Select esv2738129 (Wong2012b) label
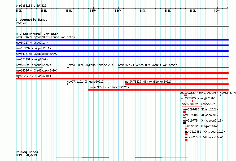Image resolution: width=236 pixels, height=161 pixels. [199, 104]
